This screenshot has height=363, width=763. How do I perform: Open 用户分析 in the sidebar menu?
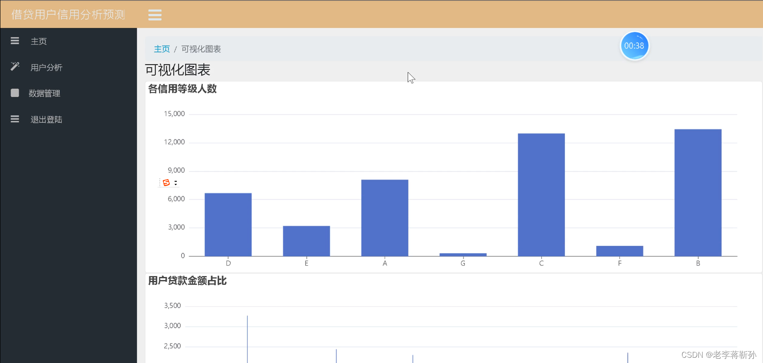(46, 67)
